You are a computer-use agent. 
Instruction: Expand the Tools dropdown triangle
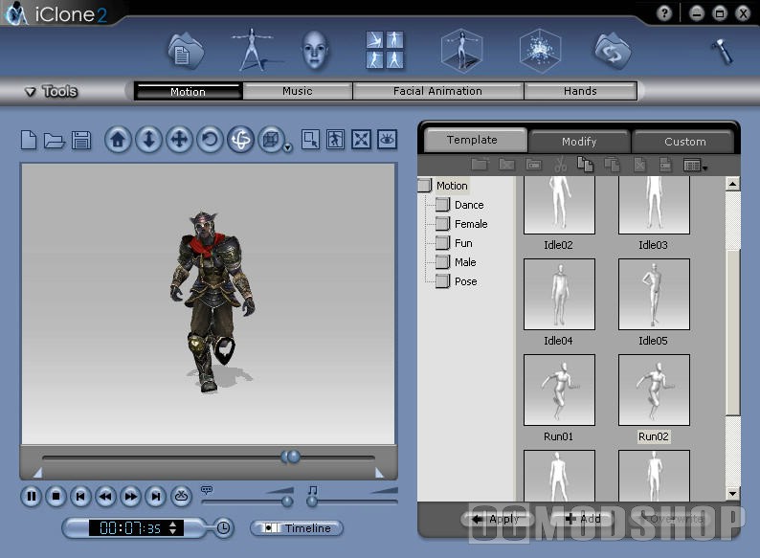point(30,92)
